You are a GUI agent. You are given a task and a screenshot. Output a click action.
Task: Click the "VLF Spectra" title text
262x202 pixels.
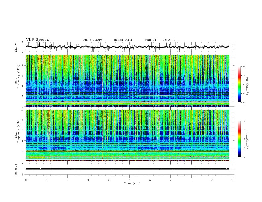[37, 40]
